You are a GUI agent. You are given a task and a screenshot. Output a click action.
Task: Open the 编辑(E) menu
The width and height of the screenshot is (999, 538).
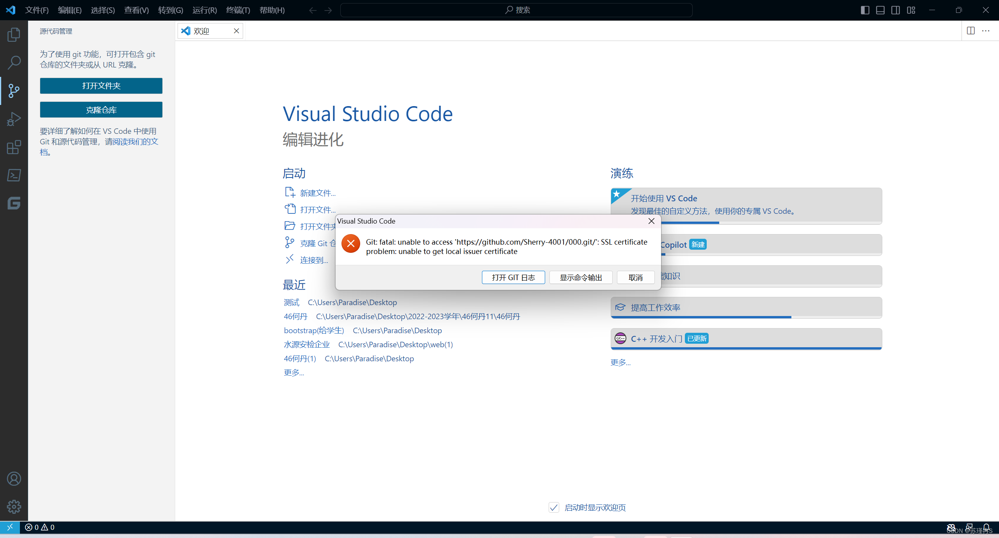[x=70, y=11]
